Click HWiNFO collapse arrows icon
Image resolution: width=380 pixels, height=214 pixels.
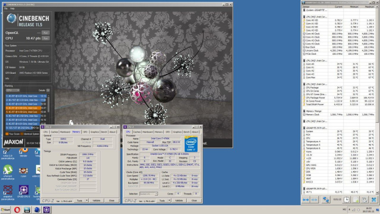(x=314, y=200)
